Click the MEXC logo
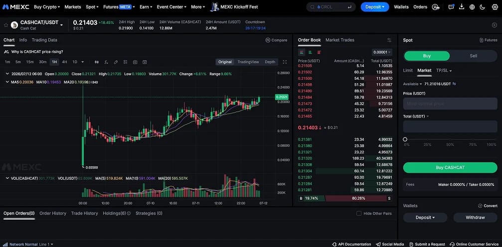This screenshot has height=247, width=502. tap(15, 6)
